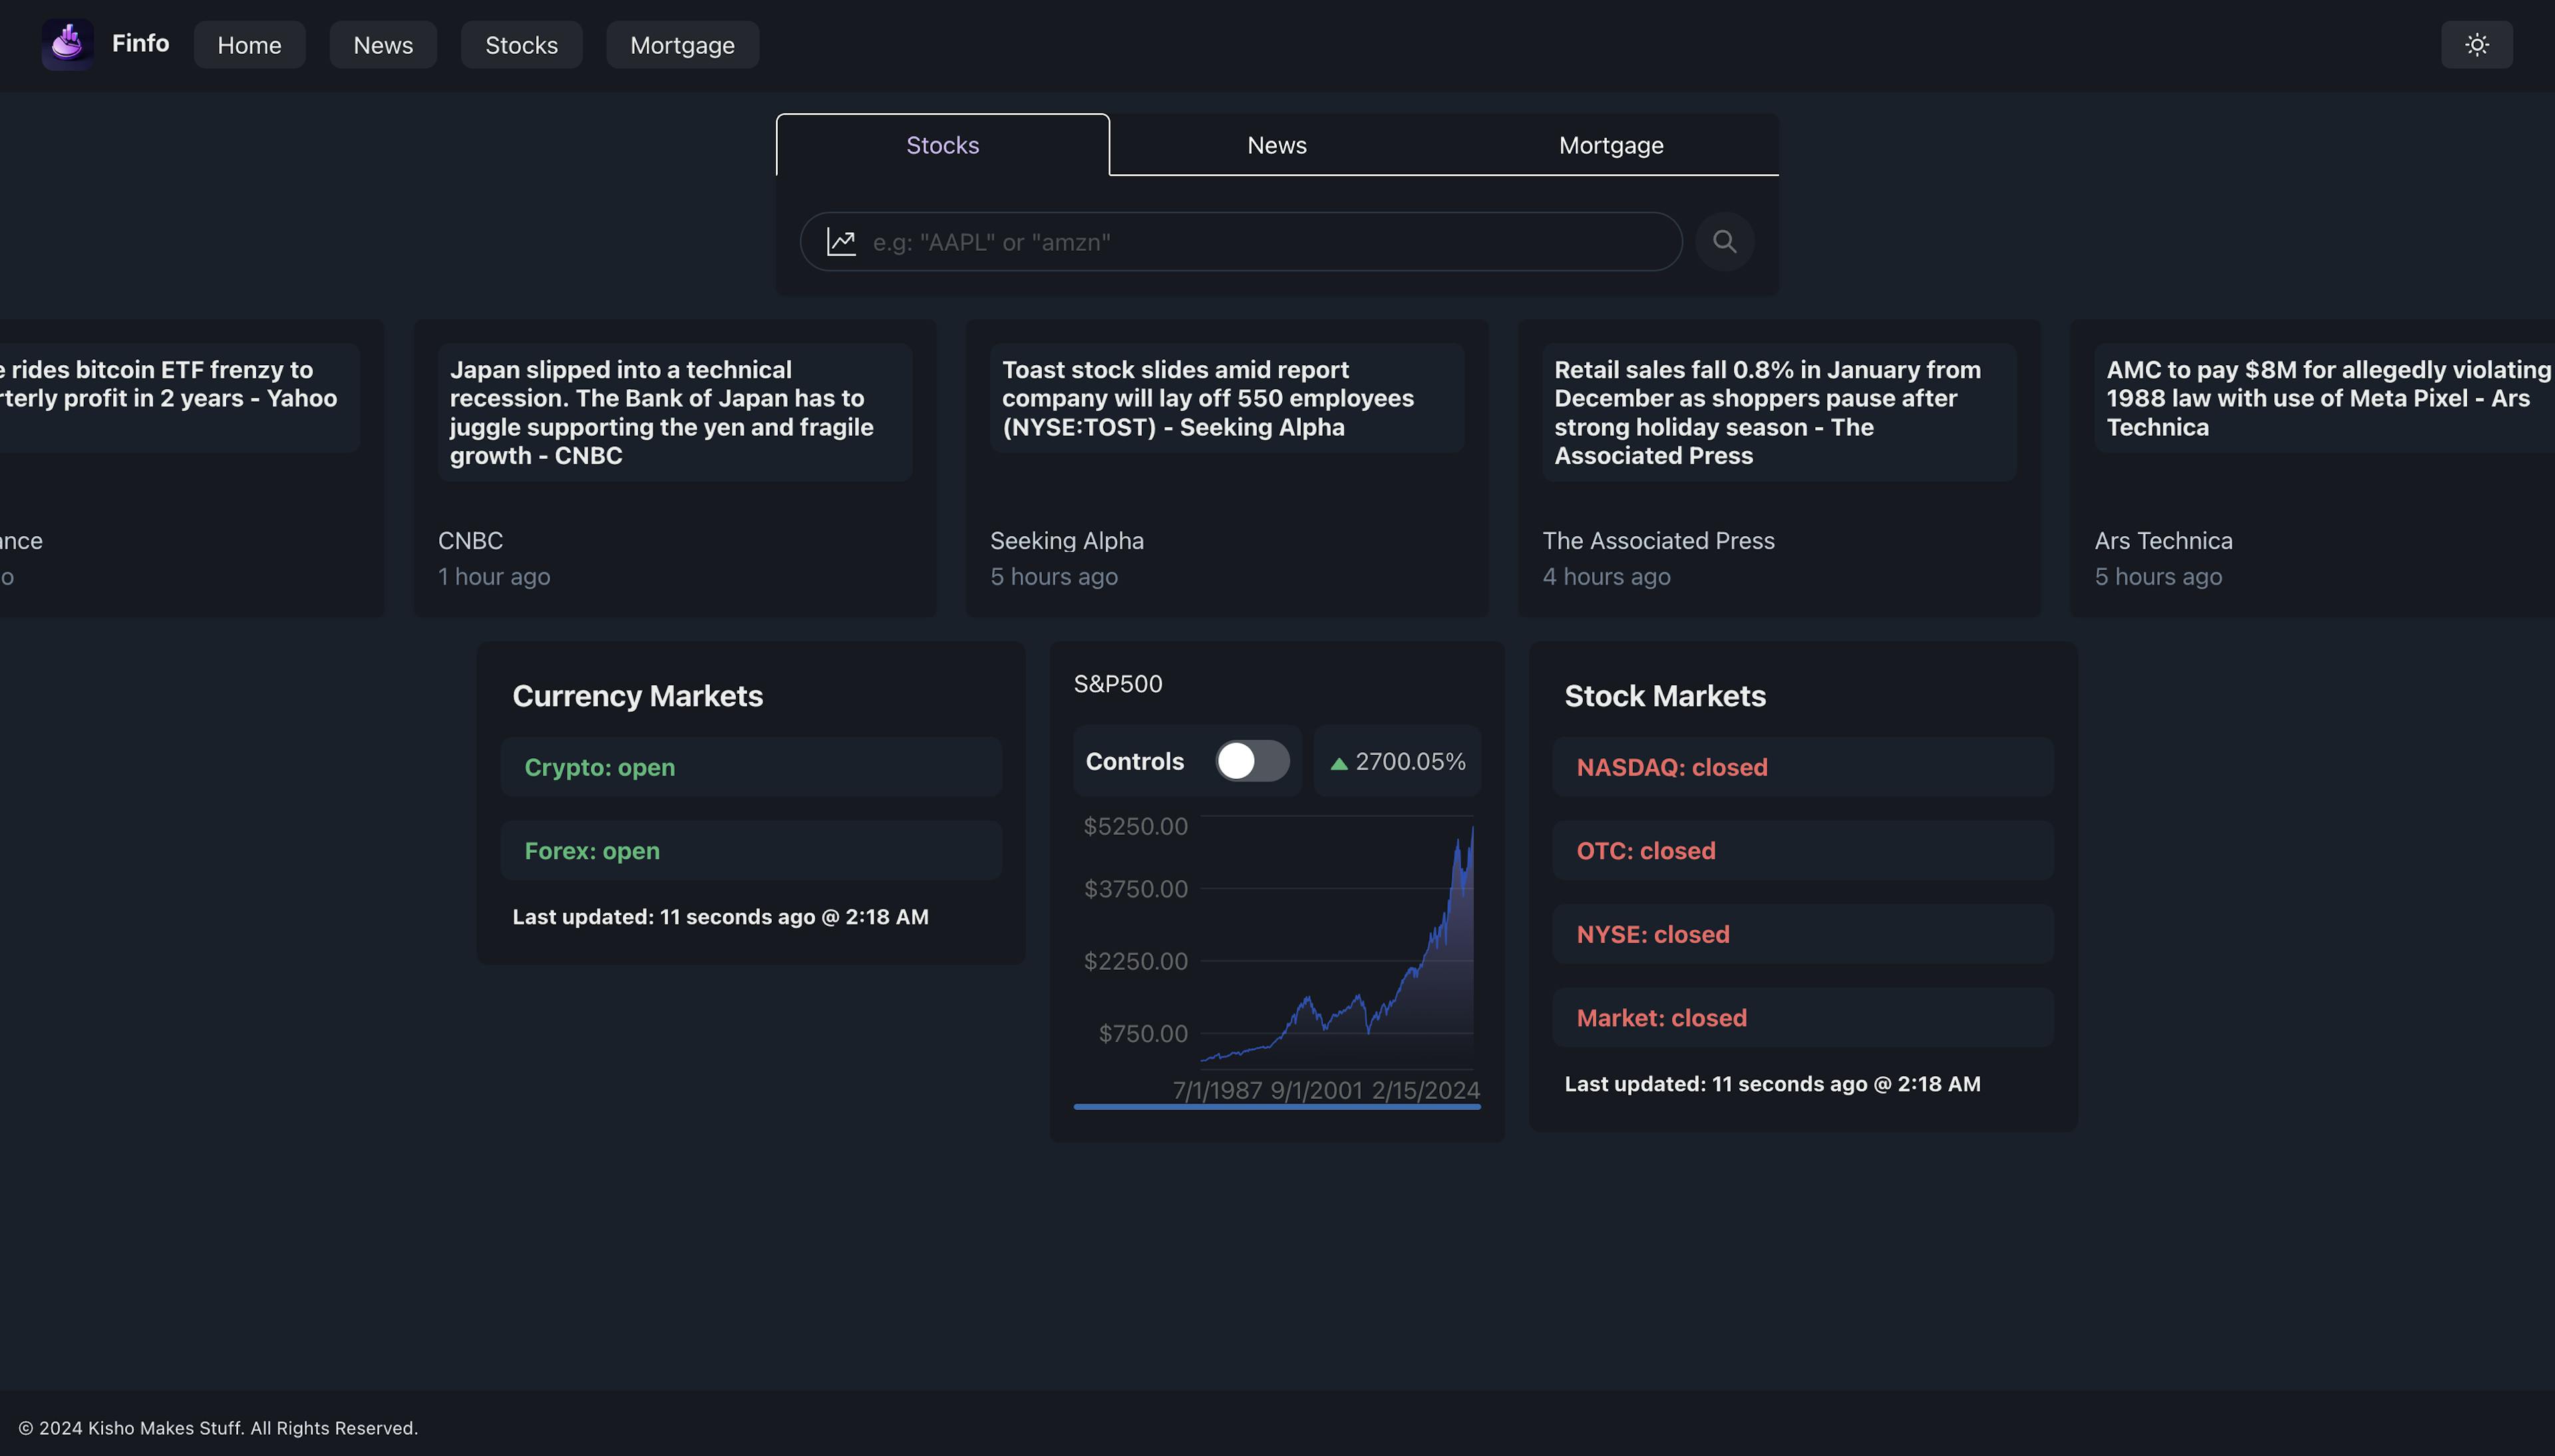This screenshot has width=2555, height=1456.
Task: Click the Stocks navigation menu item
Action: 521,44
